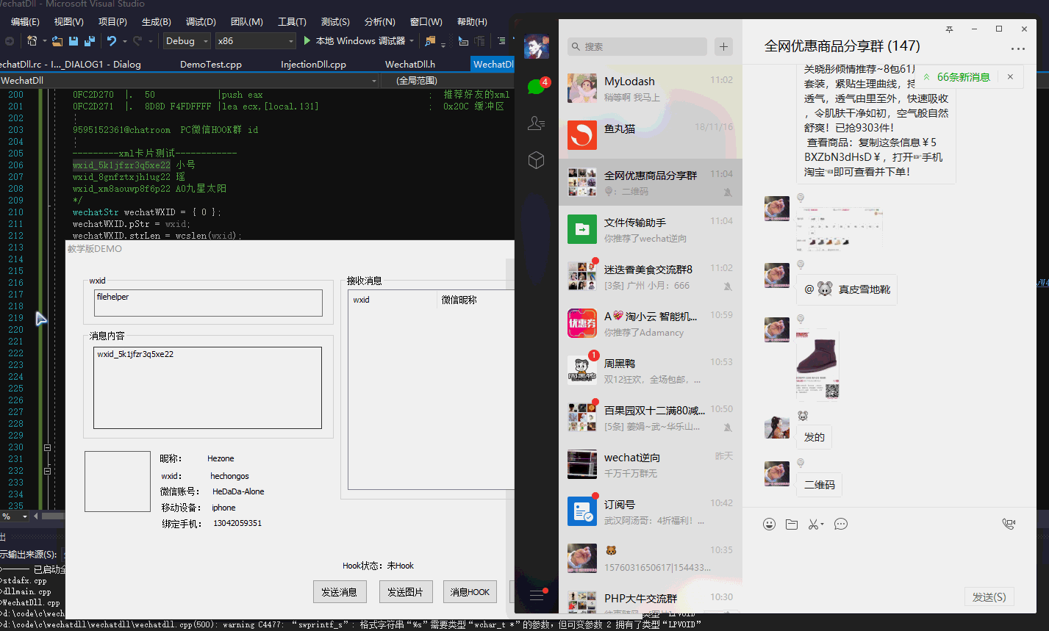Open the x86 platform dropdown

(255, 41)
